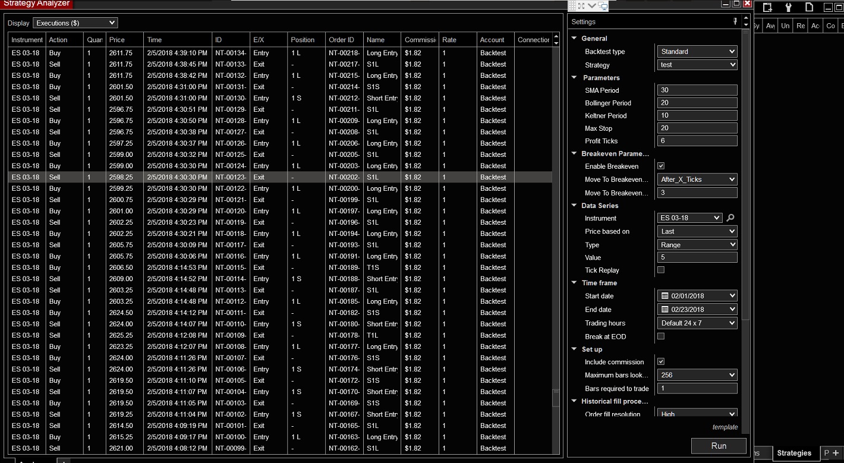Add a new tab with the plus icon beside Strategies
Screen dimensions: 844x463
[x=836, y=453]
